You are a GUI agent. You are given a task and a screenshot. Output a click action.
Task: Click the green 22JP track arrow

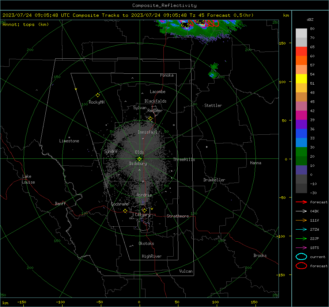[301, 238]
